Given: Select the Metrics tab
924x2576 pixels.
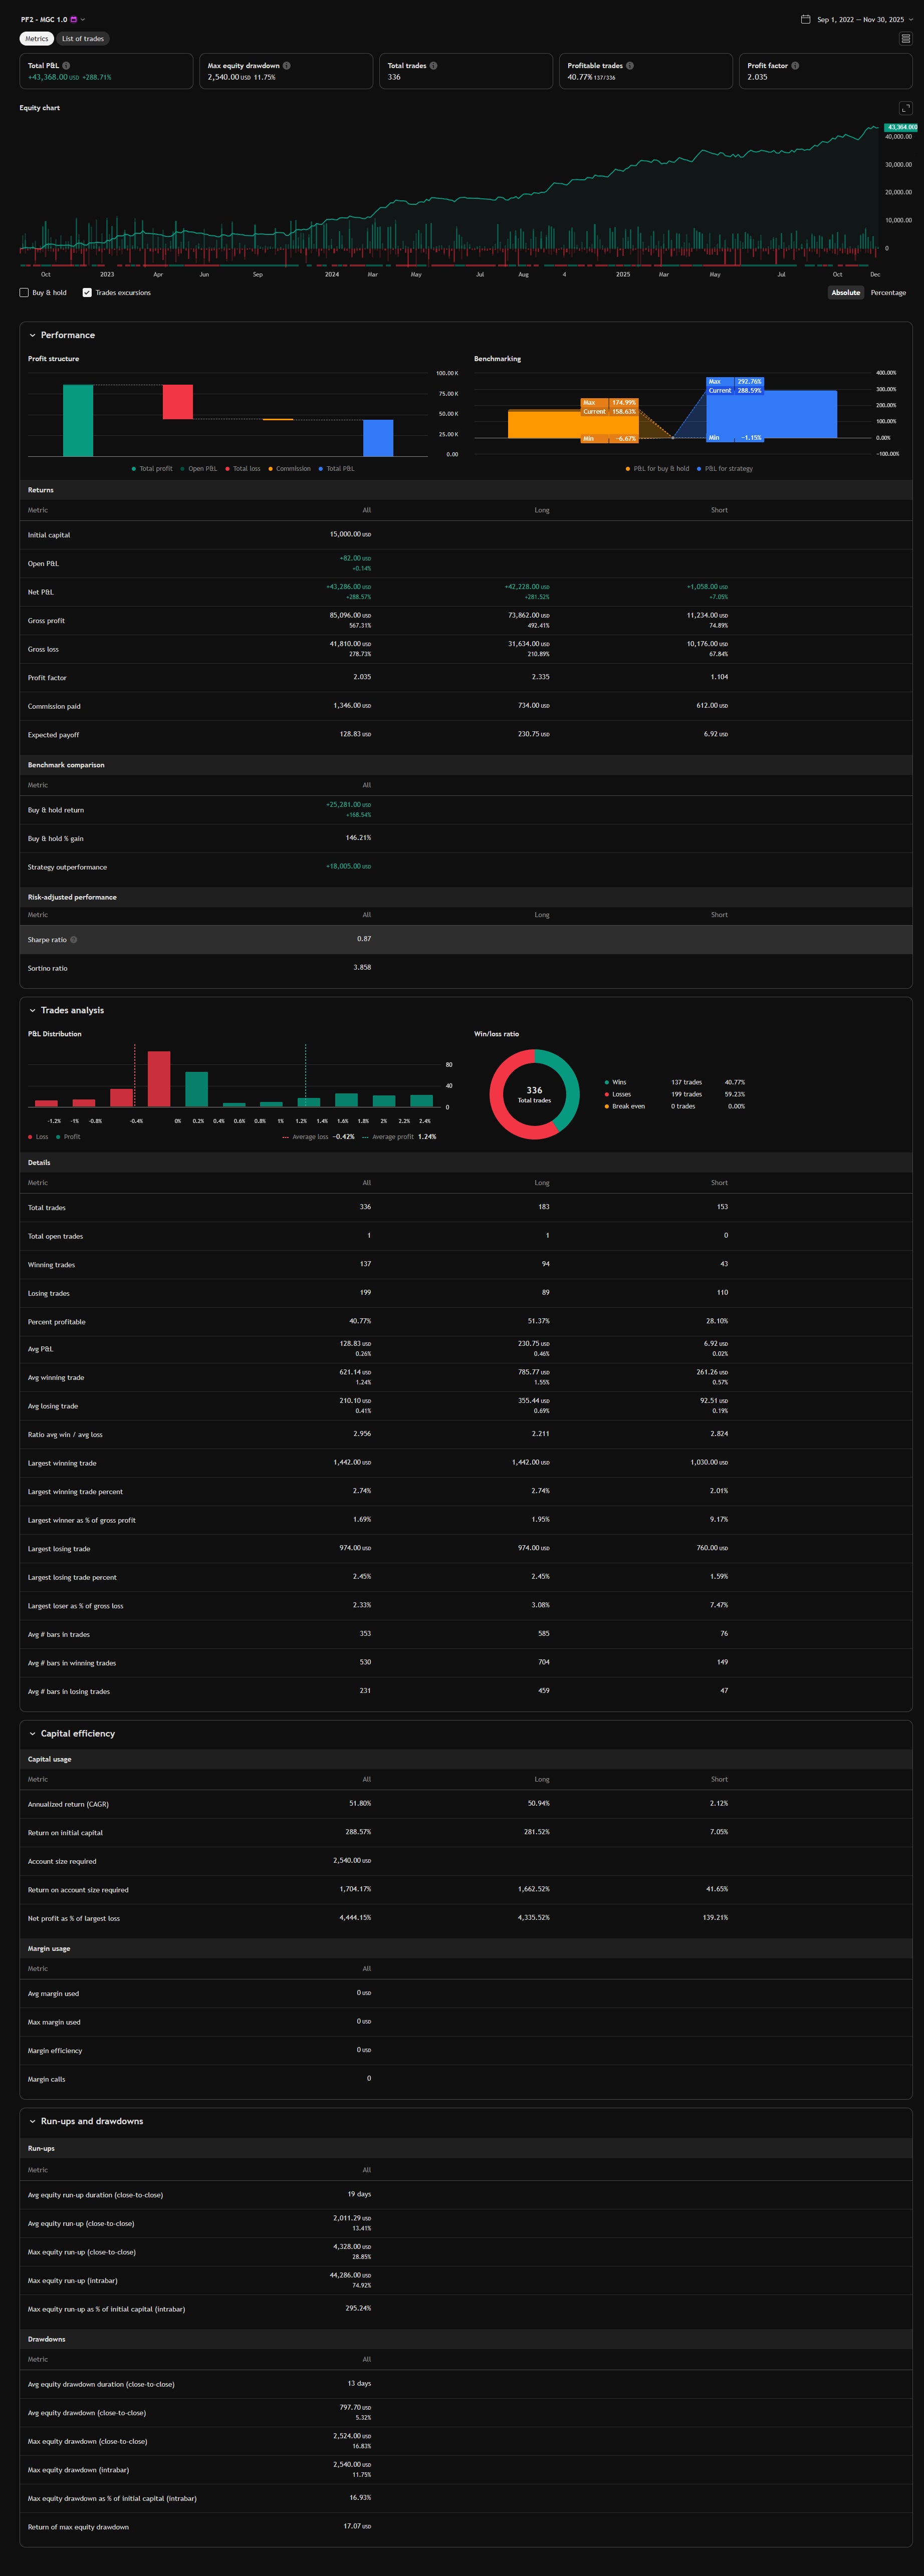Looking at the screenshot, I should click(x=37, y=39).
